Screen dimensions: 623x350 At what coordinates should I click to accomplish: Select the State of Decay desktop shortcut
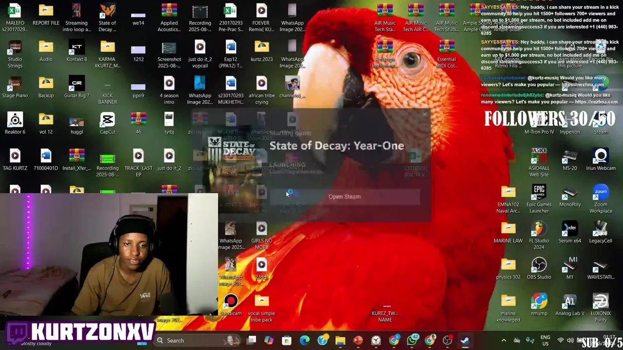(108, 18)
